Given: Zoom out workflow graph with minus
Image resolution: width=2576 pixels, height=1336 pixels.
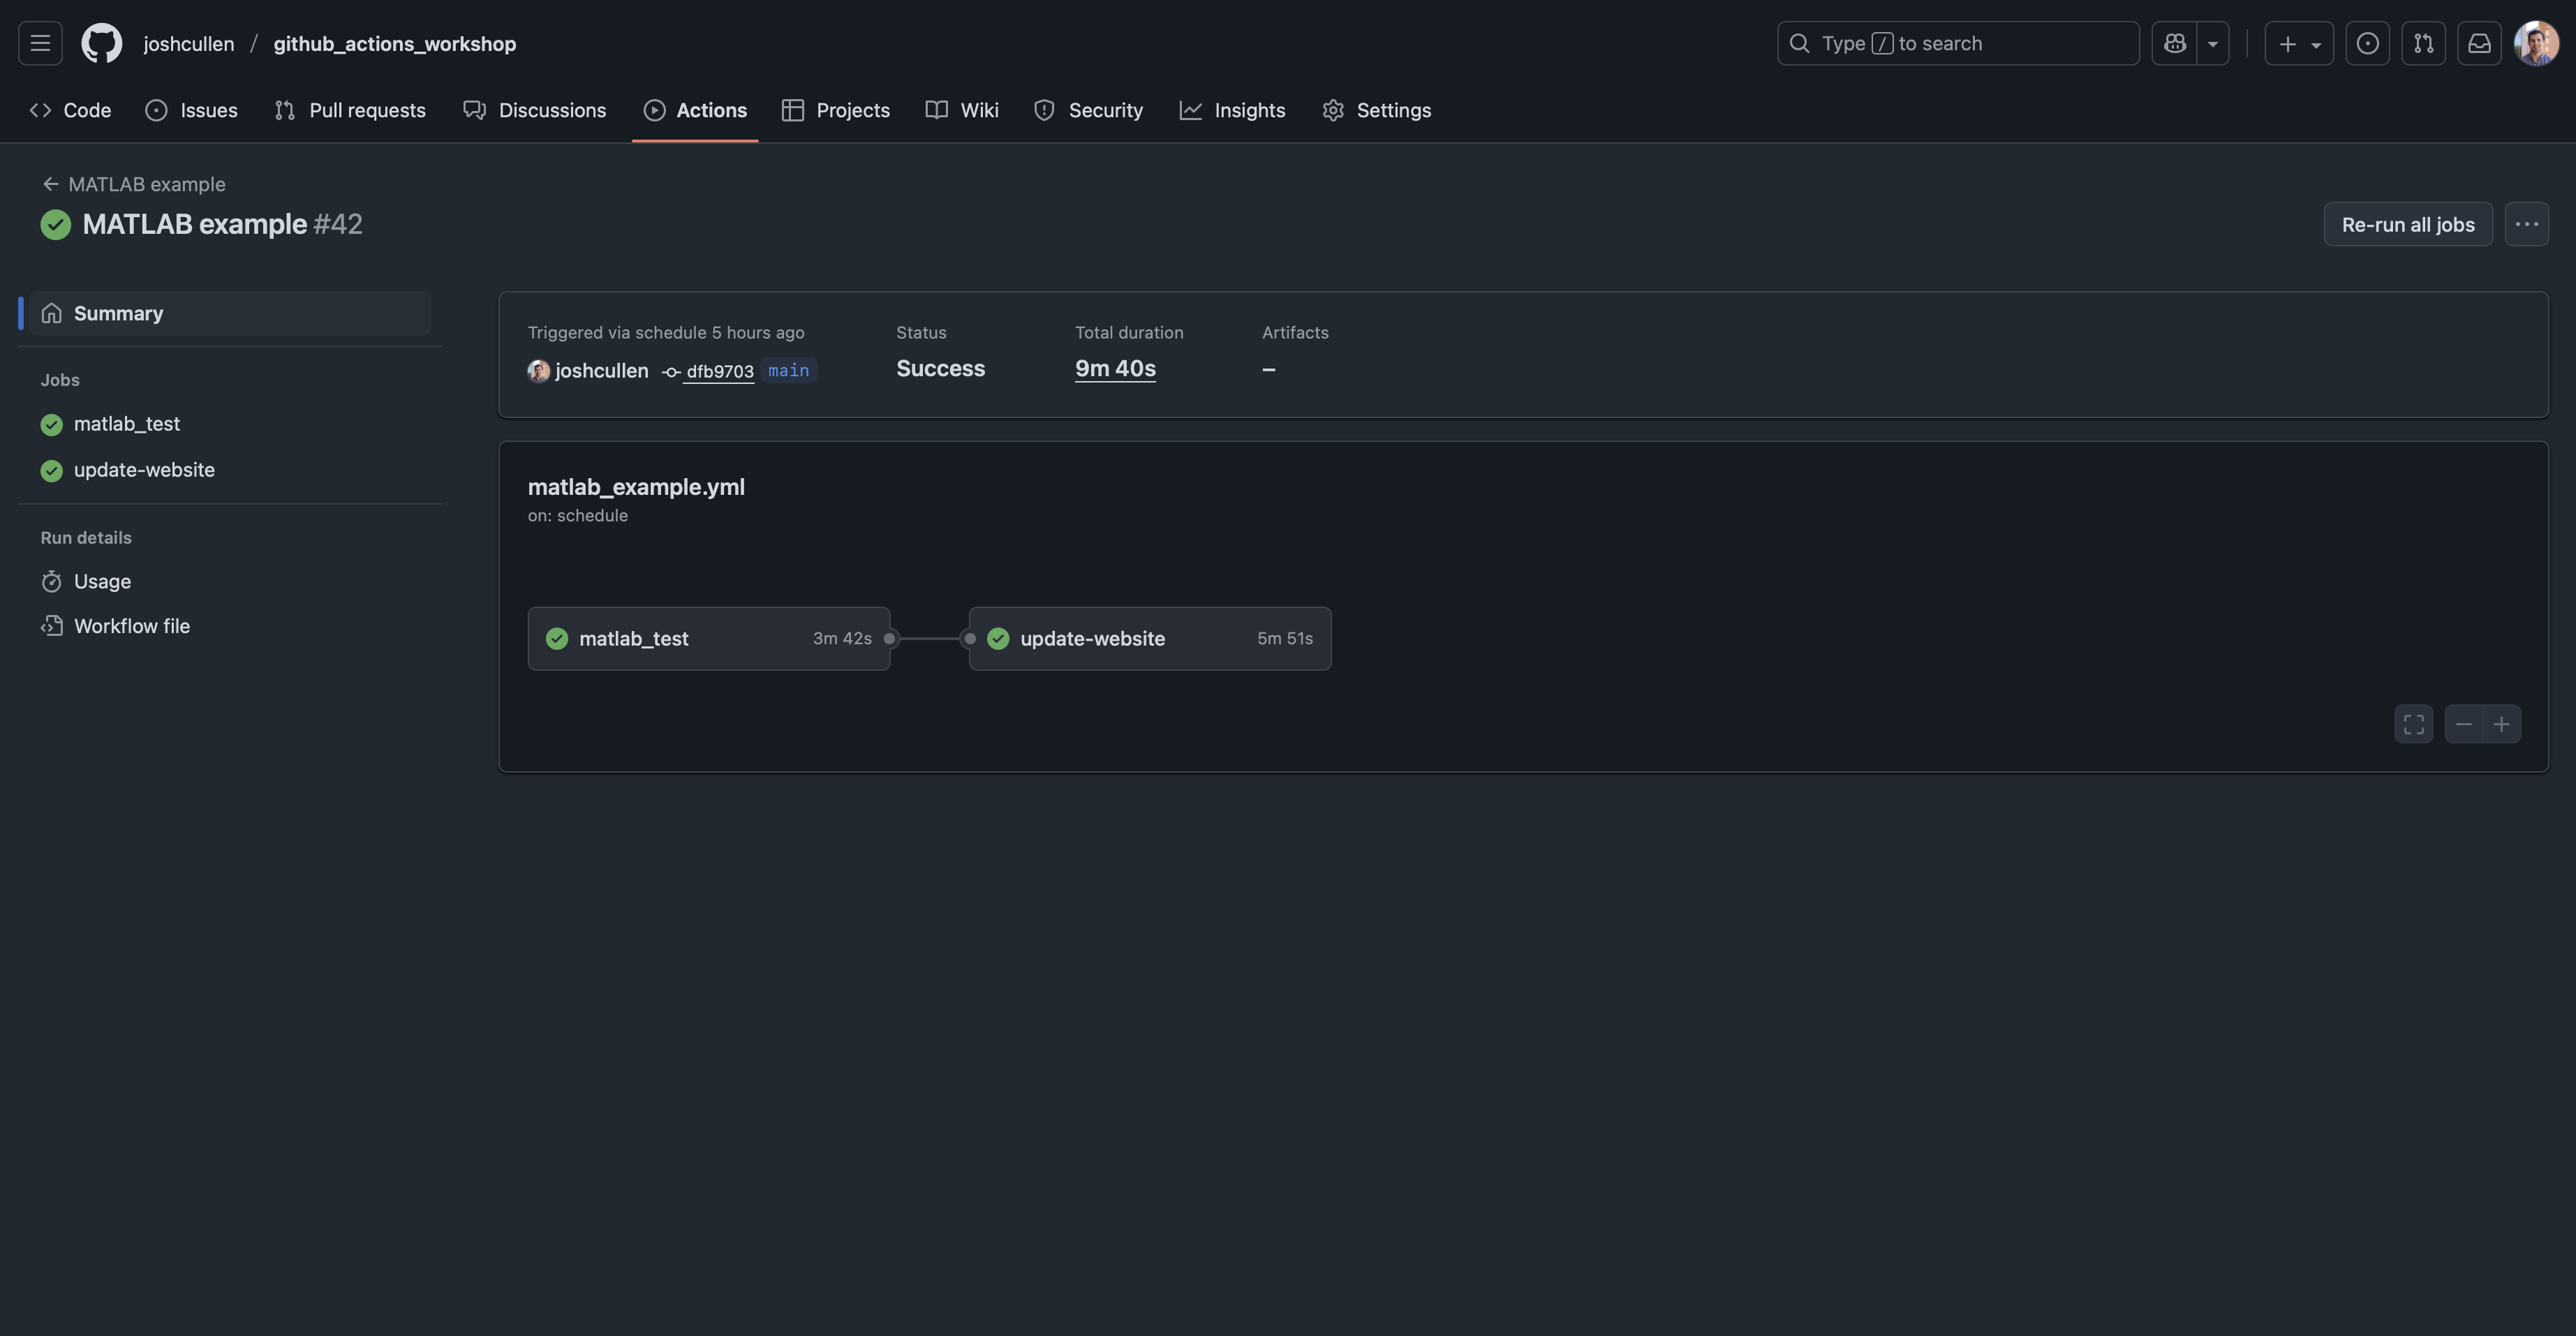Looking at the screenshot, I should pyautogui.click(x=2463, y=724).
